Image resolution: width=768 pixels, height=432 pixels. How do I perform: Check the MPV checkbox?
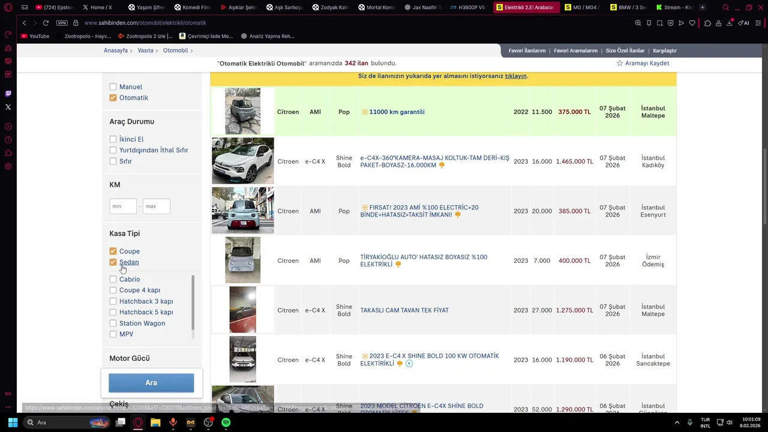(x=113, y=334)
